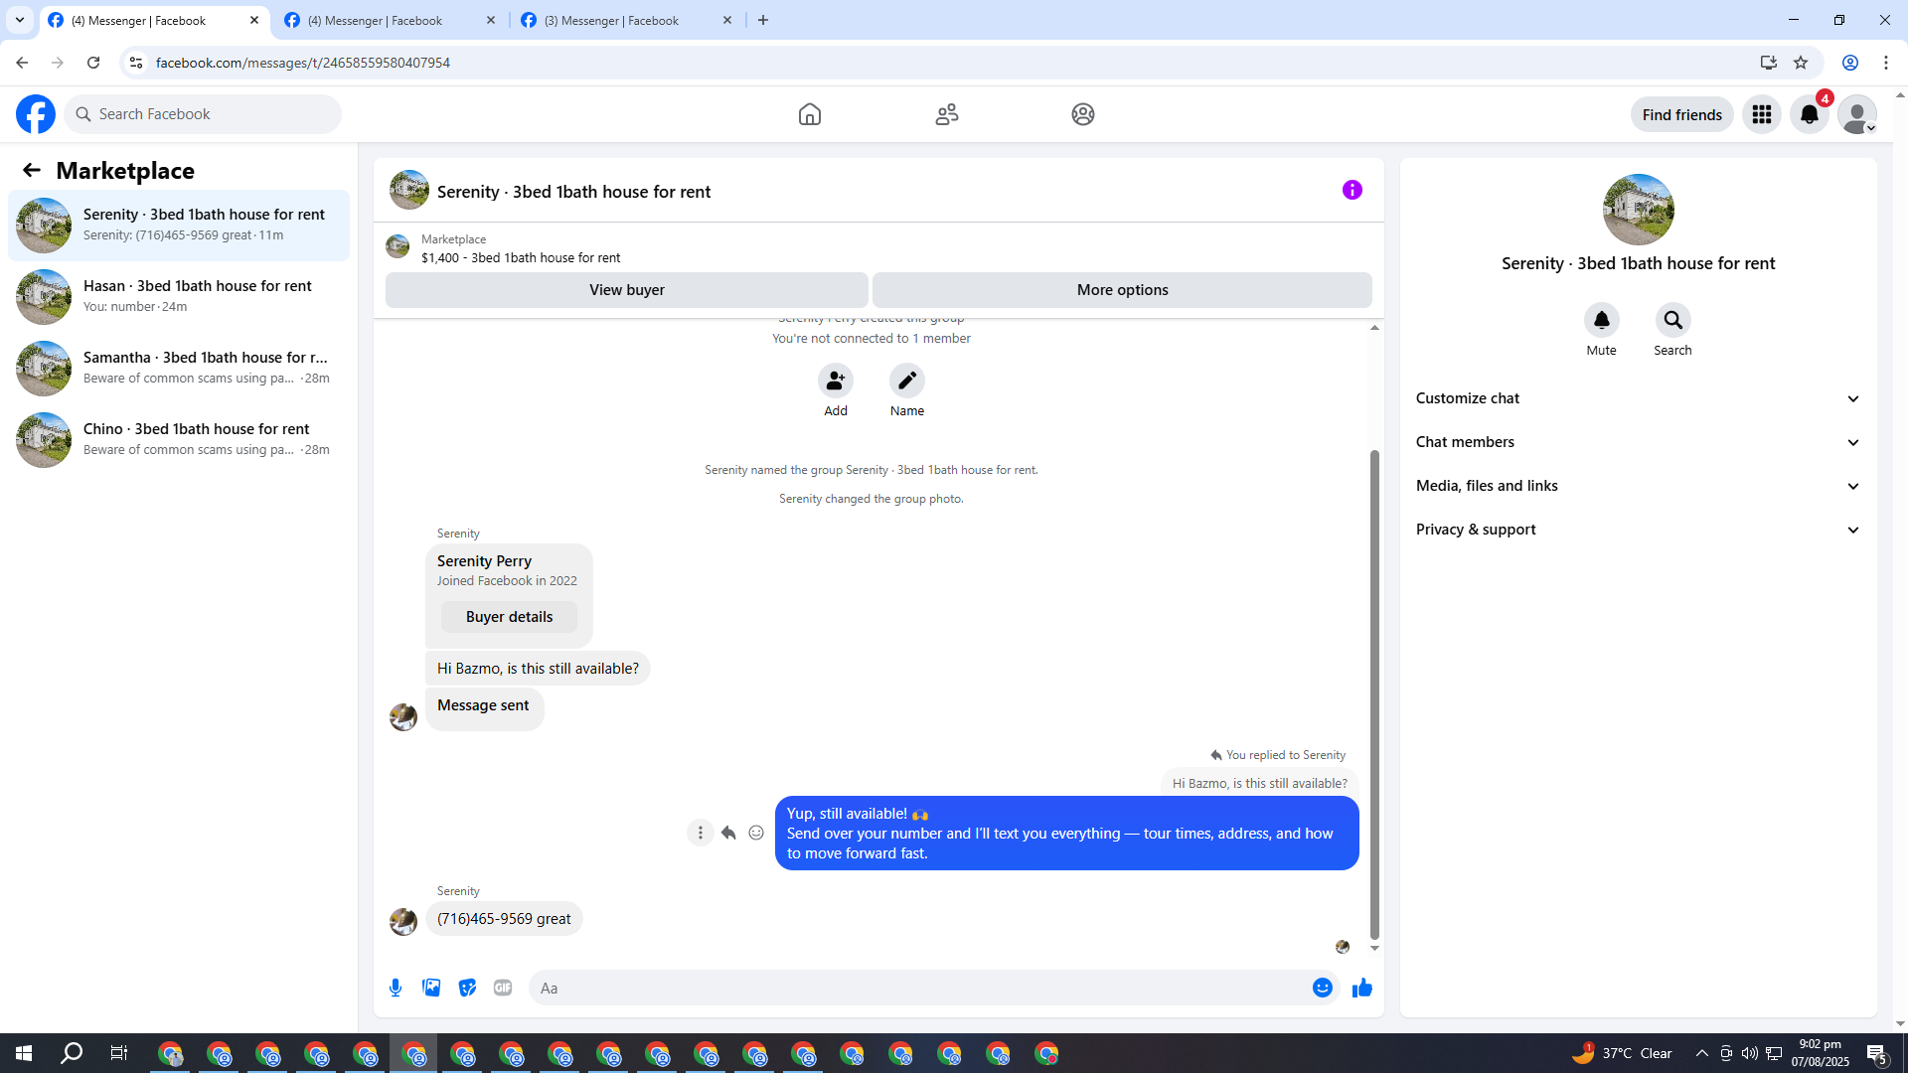This screenshot has width=1908, height=1073.
Task: Select the Serenity conversation in list
Action: pos(179,225)
